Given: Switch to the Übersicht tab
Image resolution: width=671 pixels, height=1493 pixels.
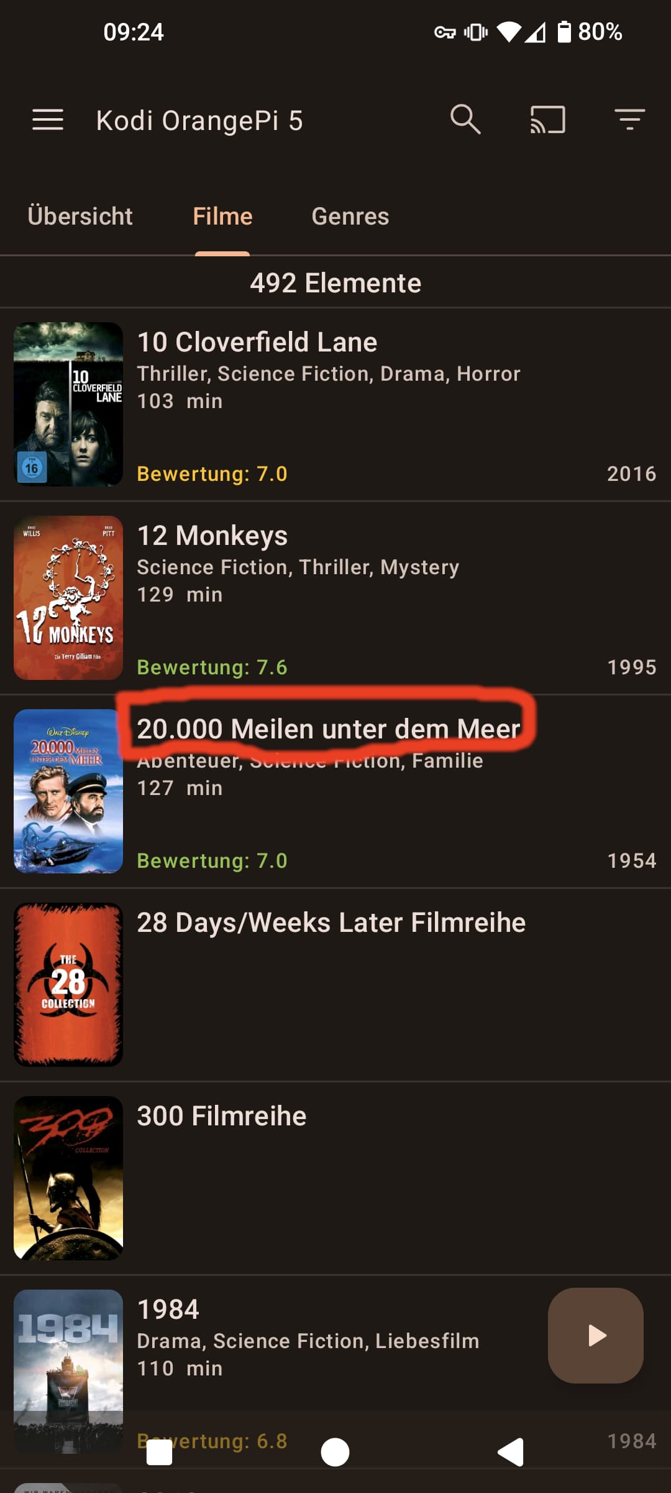Looking at the screenshot, I should [80, 216].
